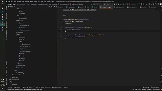Click the red Stop button in toolbar

[130, 4]
